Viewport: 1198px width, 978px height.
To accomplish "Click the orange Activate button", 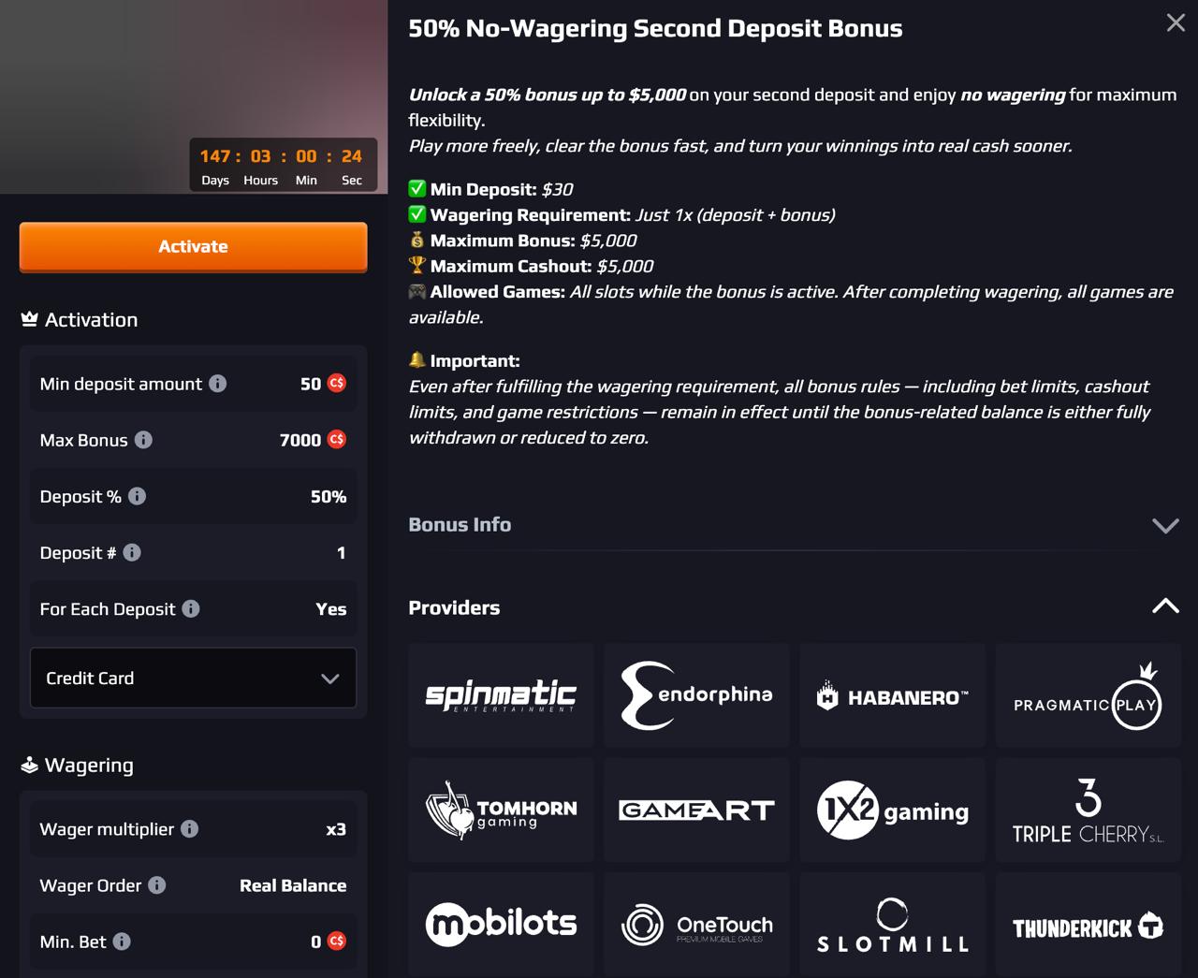I will (x=193, y=247).
